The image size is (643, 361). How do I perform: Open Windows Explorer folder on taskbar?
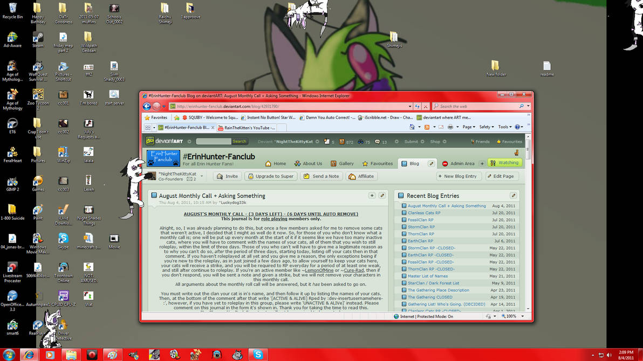pyautogui.click(x=71, y=355)
